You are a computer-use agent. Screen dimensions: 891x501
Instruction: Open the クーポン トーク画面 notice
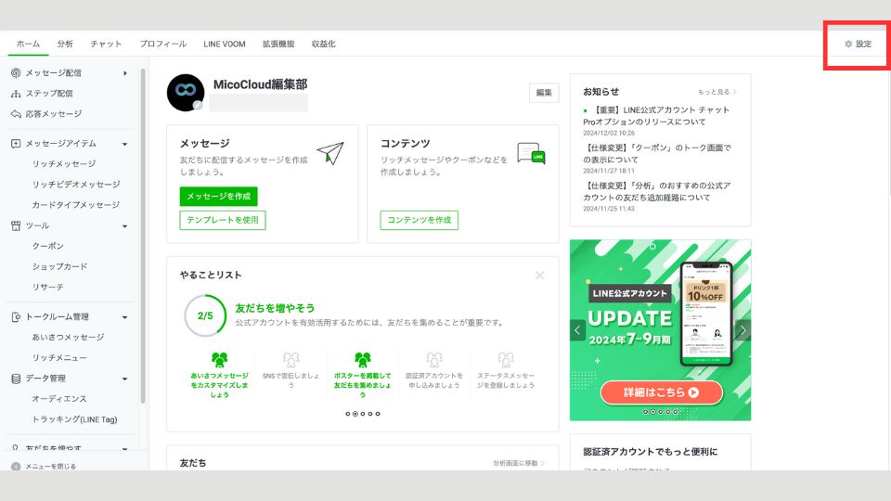pos(657,153)
